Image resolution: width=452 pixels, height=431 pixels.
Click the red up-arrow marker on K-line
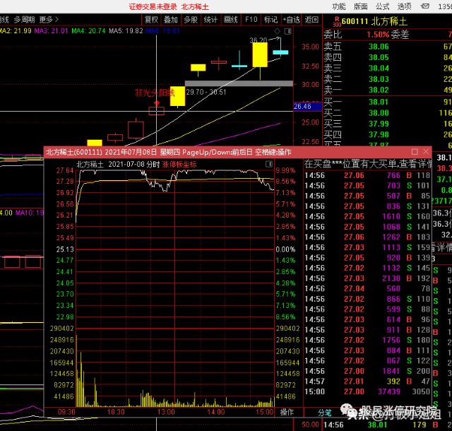[157, 103]
